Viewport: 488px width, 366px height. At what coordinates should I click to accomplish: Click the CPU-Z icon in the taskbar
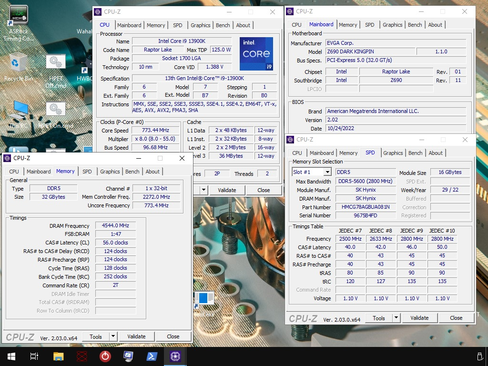pos(175,356)
